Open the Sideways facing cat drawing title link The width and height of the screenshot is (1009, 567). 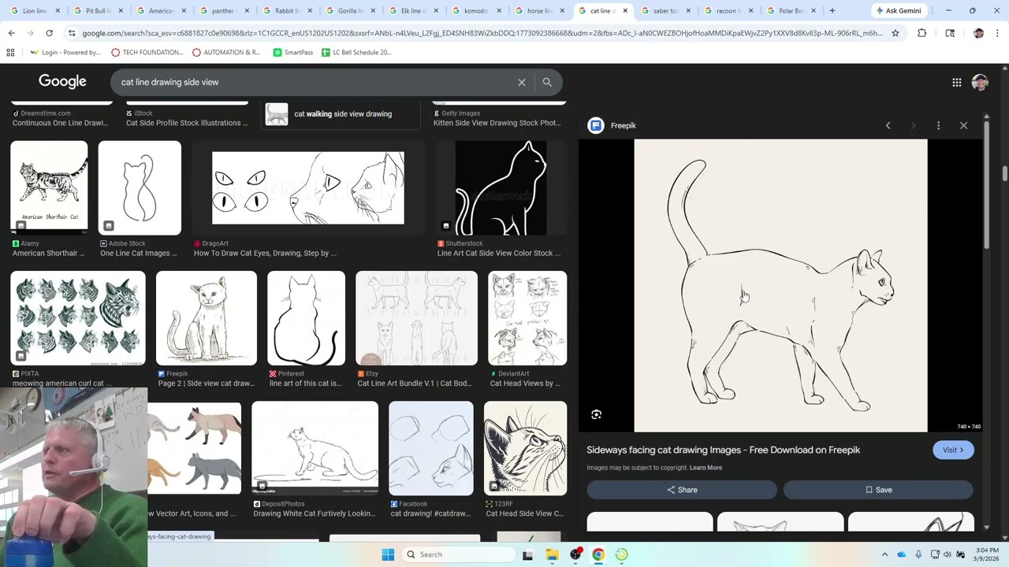click(723, 450)
